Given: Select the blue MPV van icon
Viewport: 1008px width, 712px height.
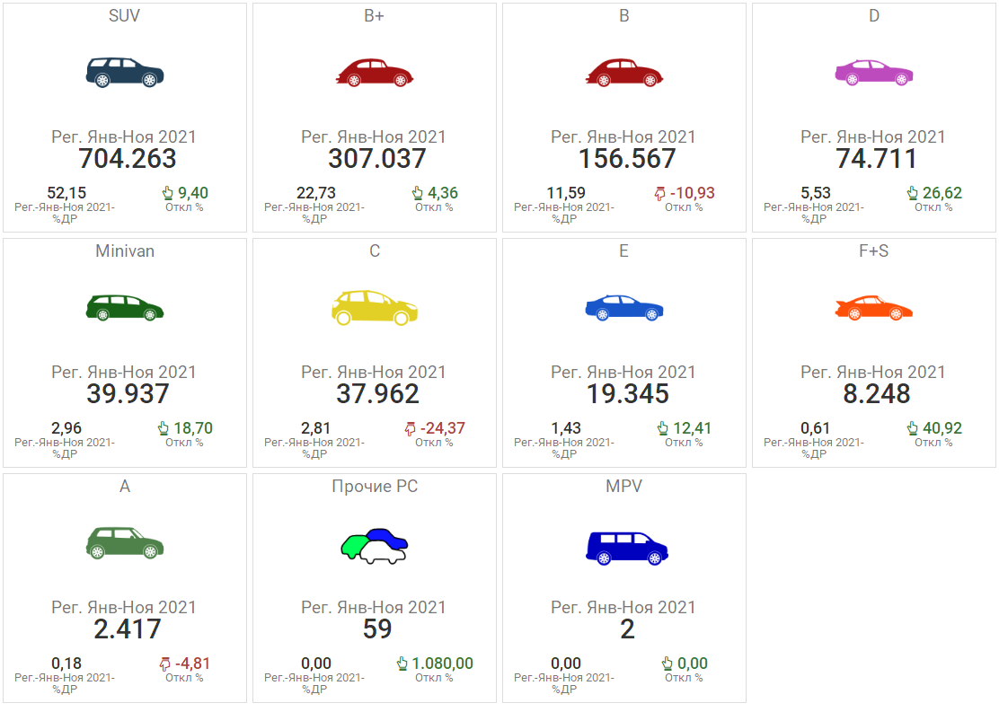Looking at the screenshot, I should click(x=627, y=547).
